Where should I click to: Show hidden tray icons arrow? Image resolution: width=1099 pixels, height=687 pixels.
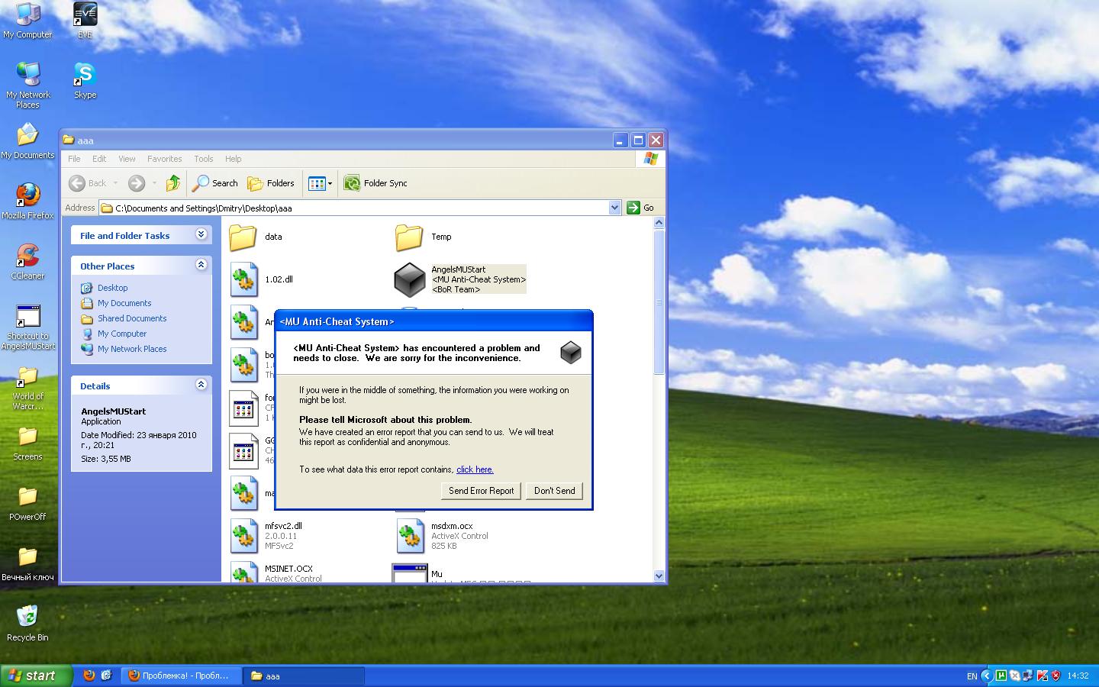(x=986, y=676)
